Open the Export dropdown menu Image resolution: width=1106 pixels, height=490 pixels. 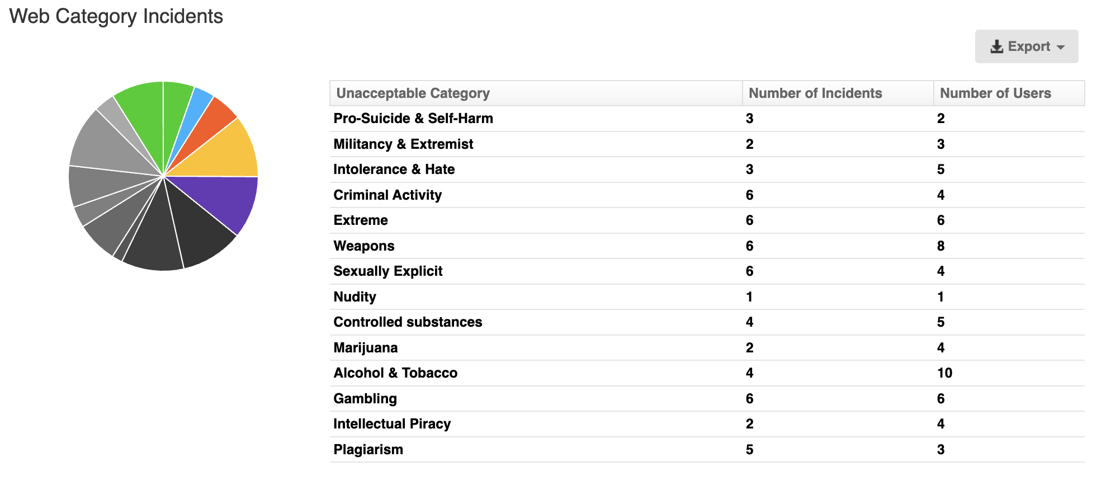1027,46
